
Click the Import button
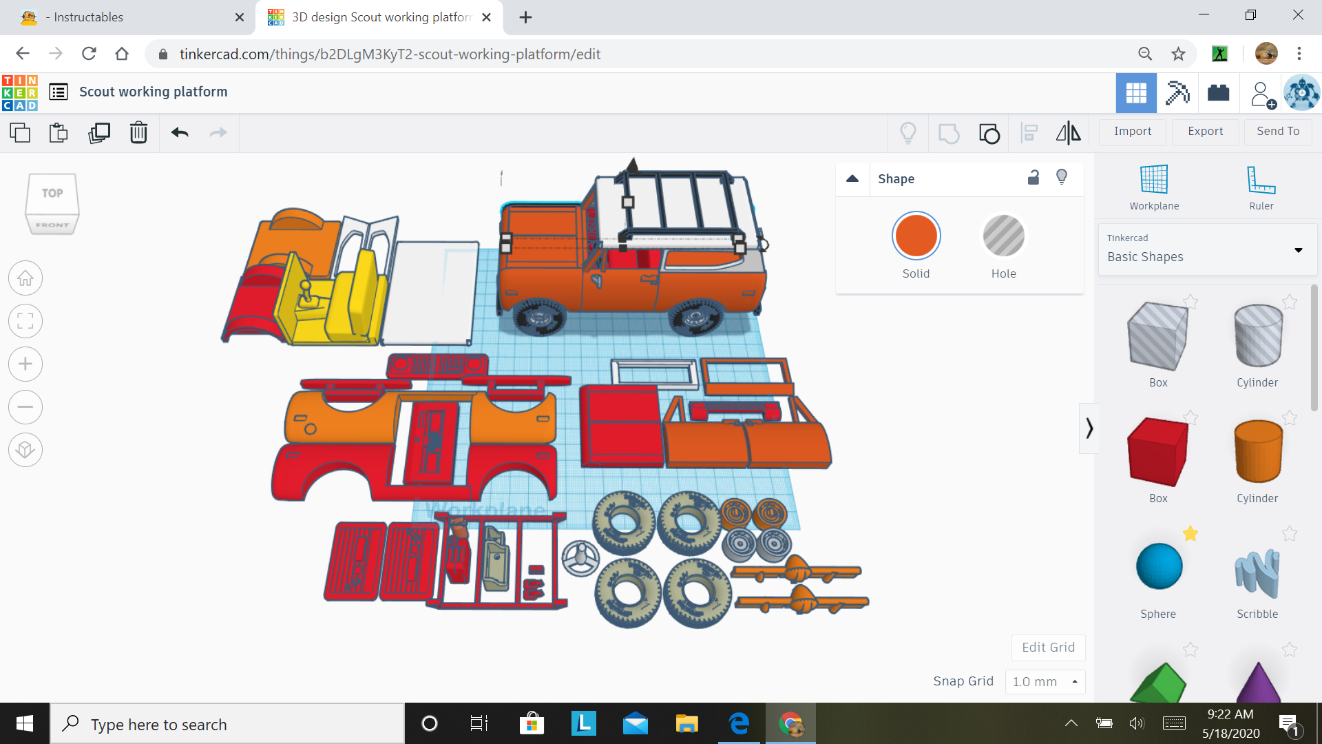pos(1132,132)
